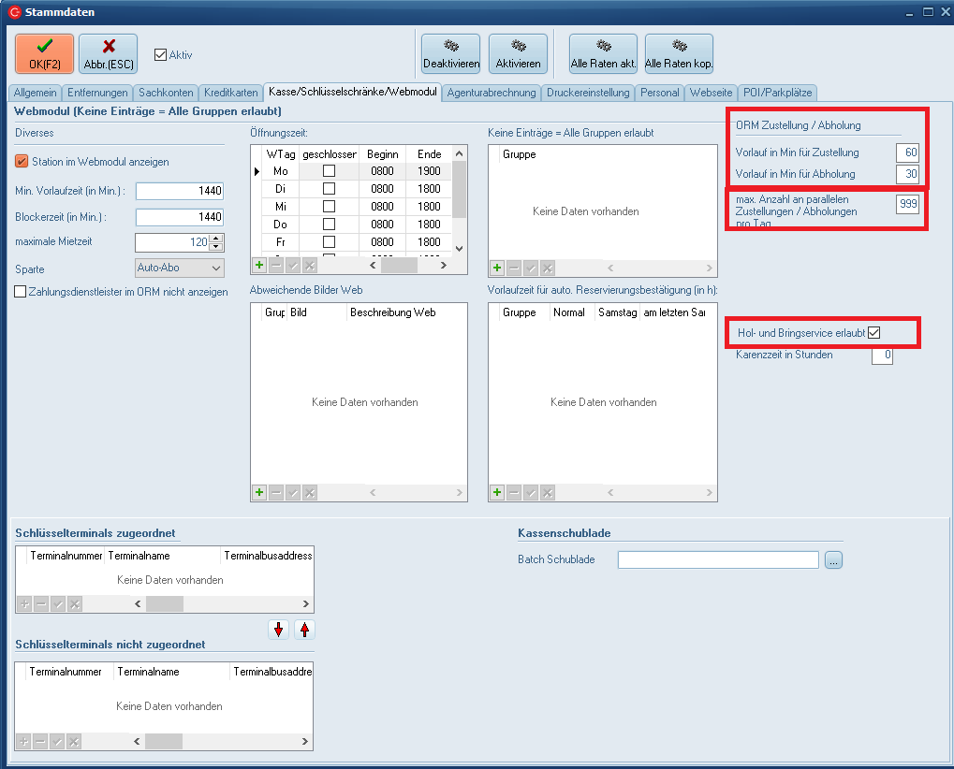Toggle the Aktiv checkbox
954x769 pixels.
160,54
